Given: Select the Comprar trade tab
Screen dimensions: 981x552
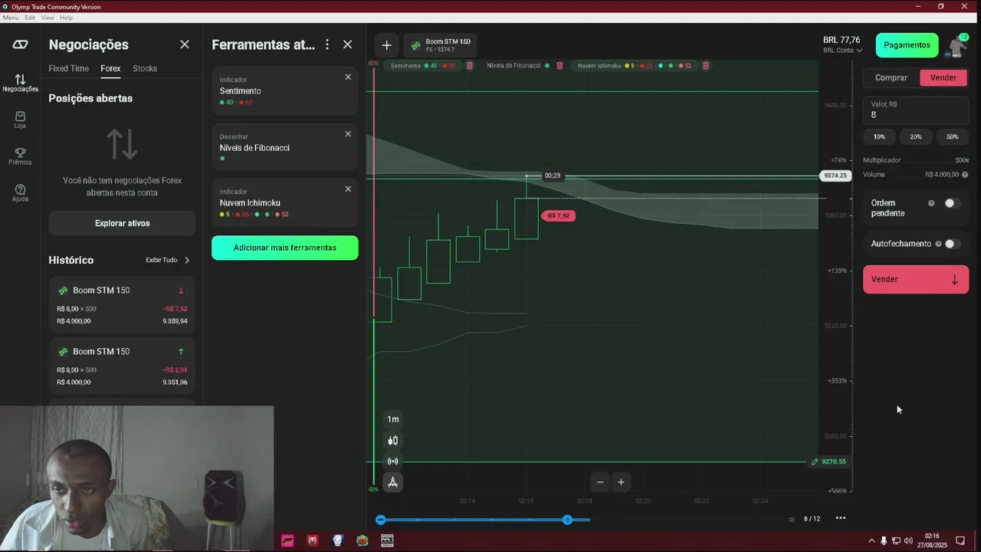Looking at the screenshot, I should point(891,77).
